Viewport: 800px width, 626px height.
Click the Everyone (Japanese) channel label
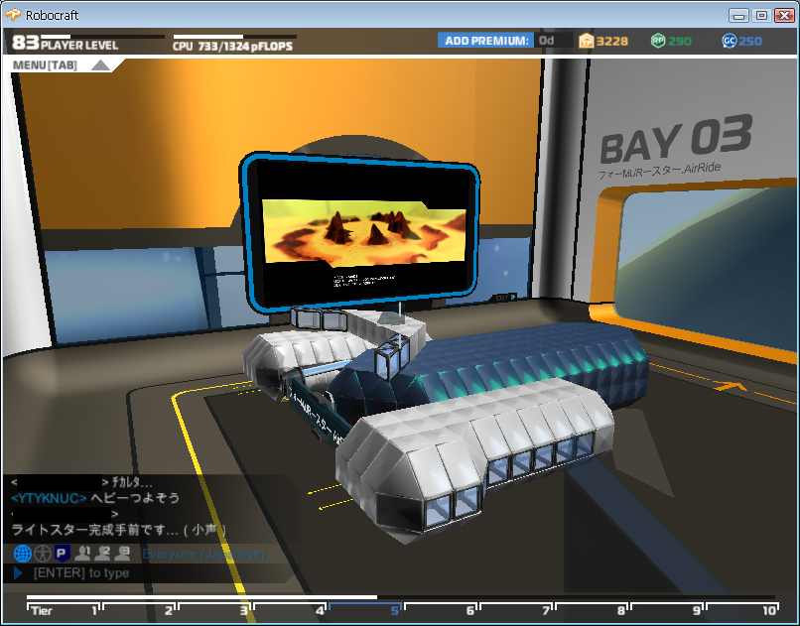coord(203,554)
